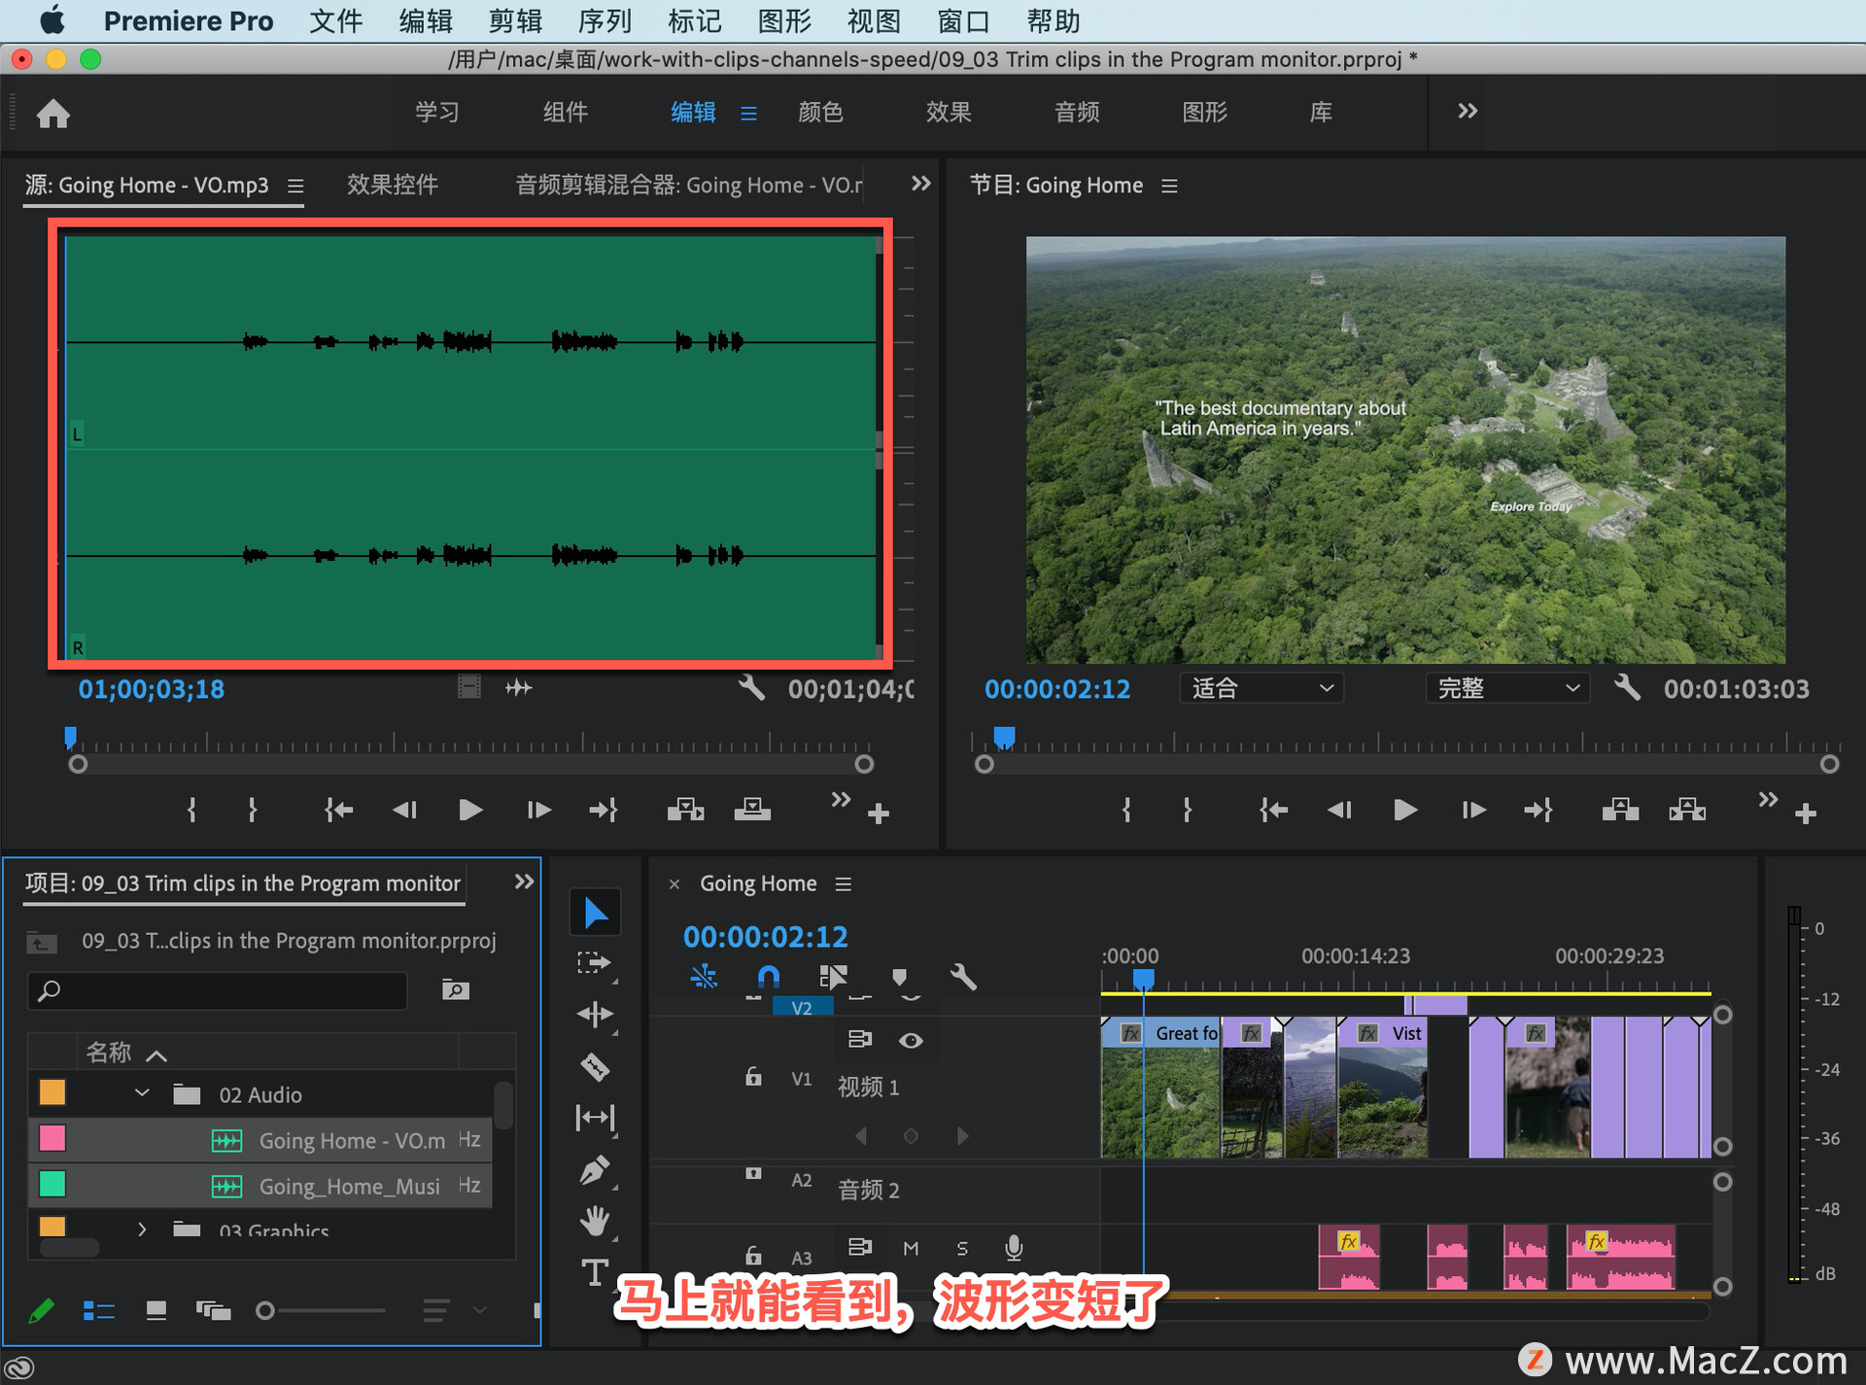
Task: Hide track V1 output eye icon
Action: click(911, 1041)
